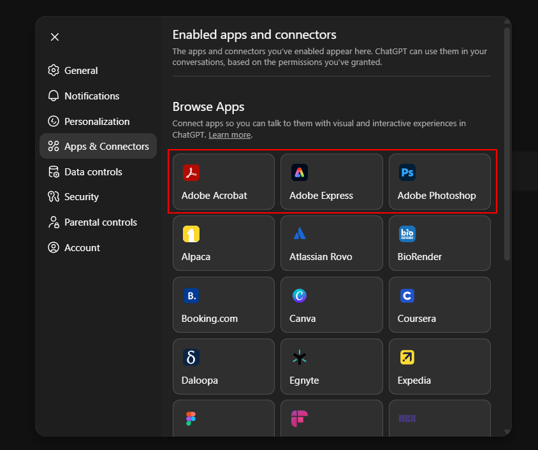Viewport: 538px width, 450px height.
Task: Click the Learn more link
Action: [x=229, y=135]
